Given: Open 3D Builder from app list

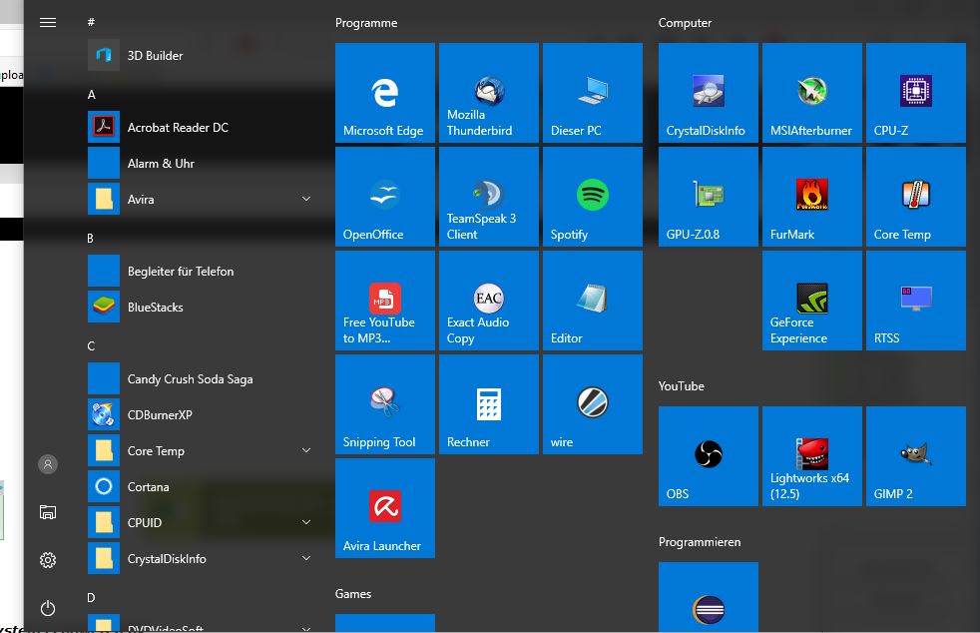Looking at the screenshot, I should pos(202,55).
